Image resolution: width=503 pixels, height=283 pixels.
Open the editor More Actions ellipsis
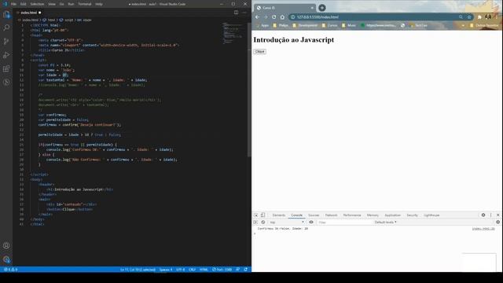pos(244,13)
